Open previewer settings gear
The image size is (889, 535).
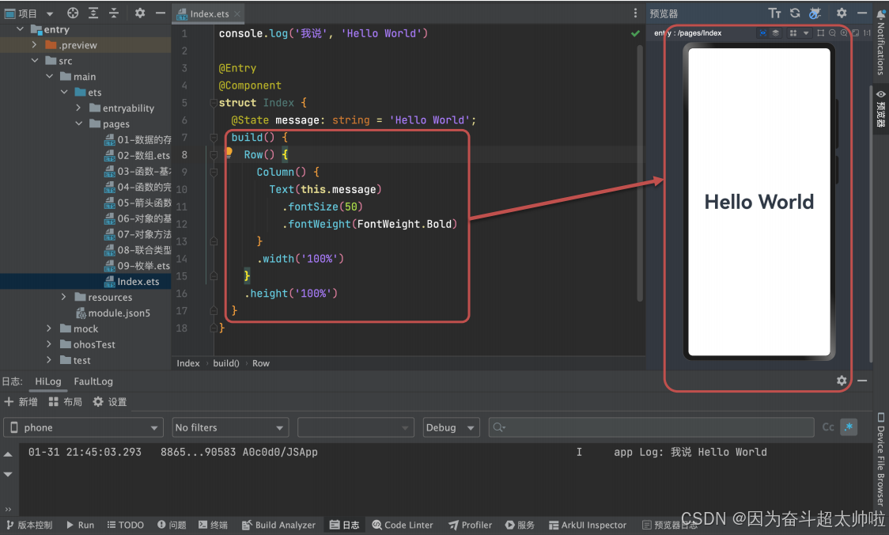tap(842, 13)
